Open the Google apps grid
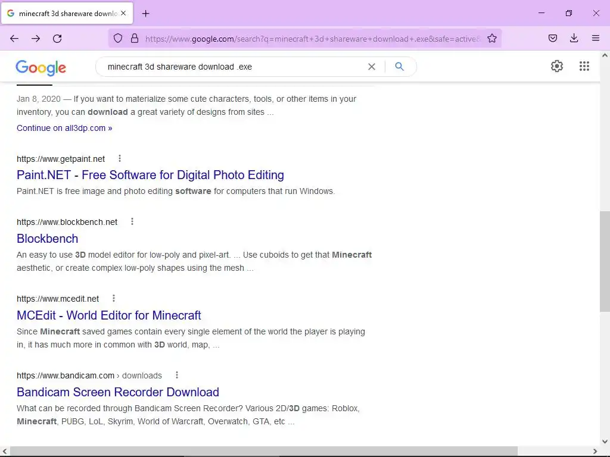Screen dimensions: 610x457 (584, 66)
